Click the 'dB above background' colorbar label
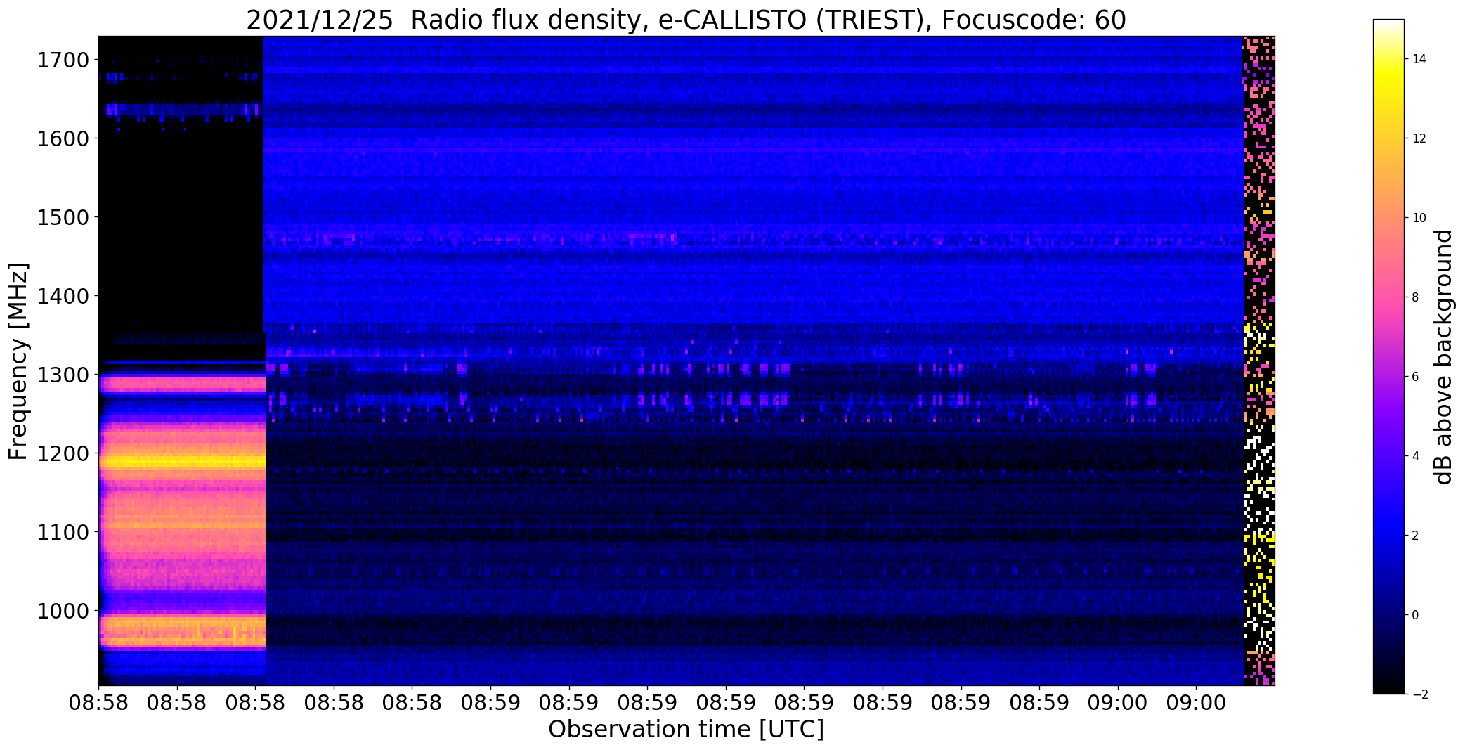 tap(1444, 357)
